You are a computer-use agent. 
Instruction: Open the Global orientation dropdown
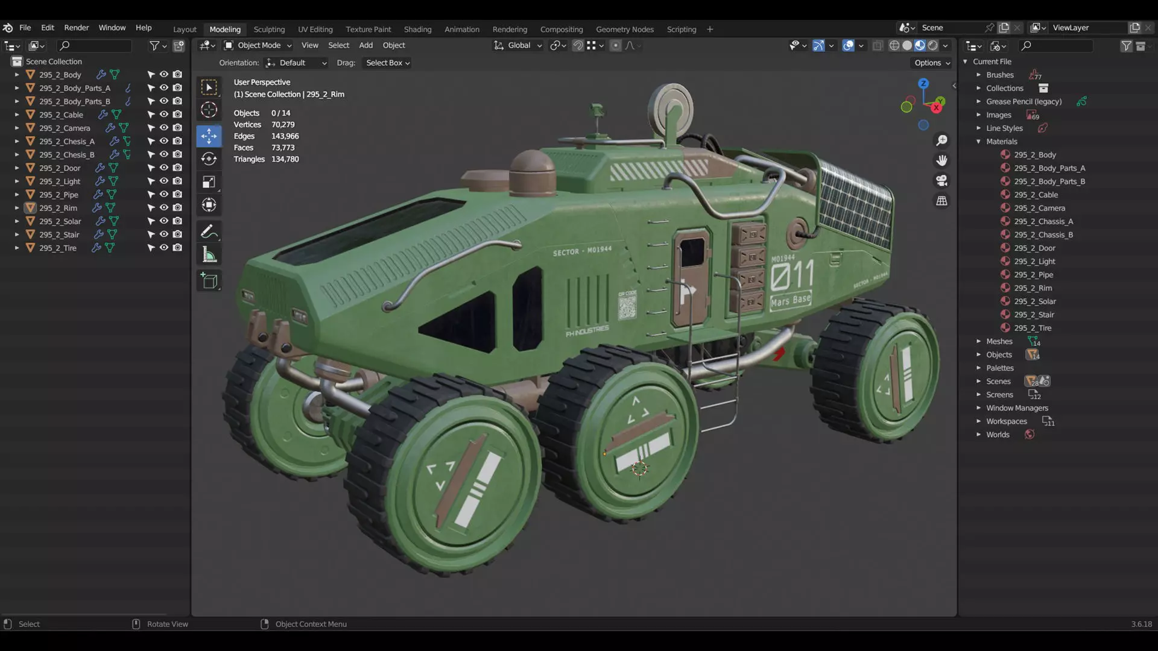point(518,45)
